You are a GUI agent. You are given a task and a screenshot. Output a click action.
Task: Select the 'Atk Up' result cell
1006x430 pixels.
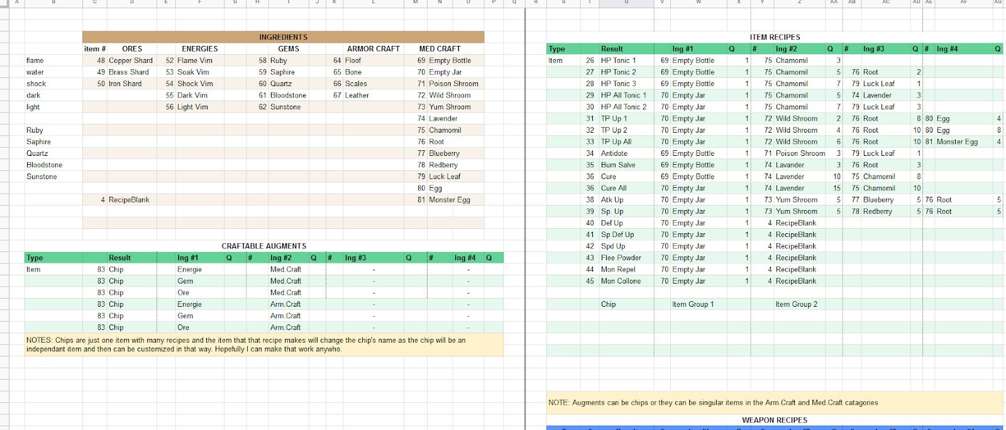click(x=626, y=200)
